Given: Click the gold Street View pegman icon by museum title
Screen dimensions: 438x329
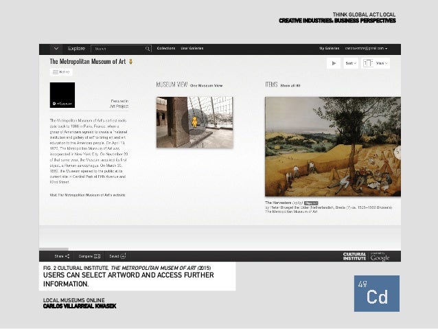Looking at the screenshot, I should click(130, 62).
